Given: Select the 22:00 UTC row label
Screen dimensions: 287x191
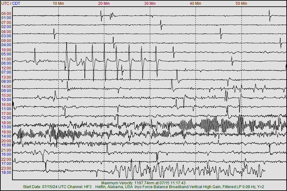Looking at the screenshot, I should pyautogui.click(x=6, y=159).
